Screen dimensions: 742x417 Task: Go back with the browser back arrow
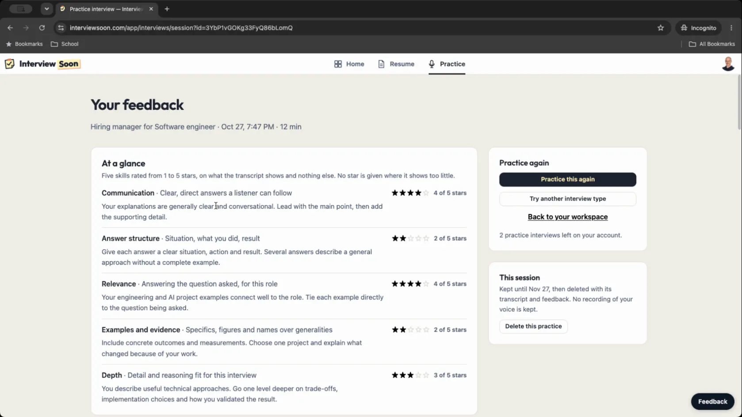[x=10, y=28]
